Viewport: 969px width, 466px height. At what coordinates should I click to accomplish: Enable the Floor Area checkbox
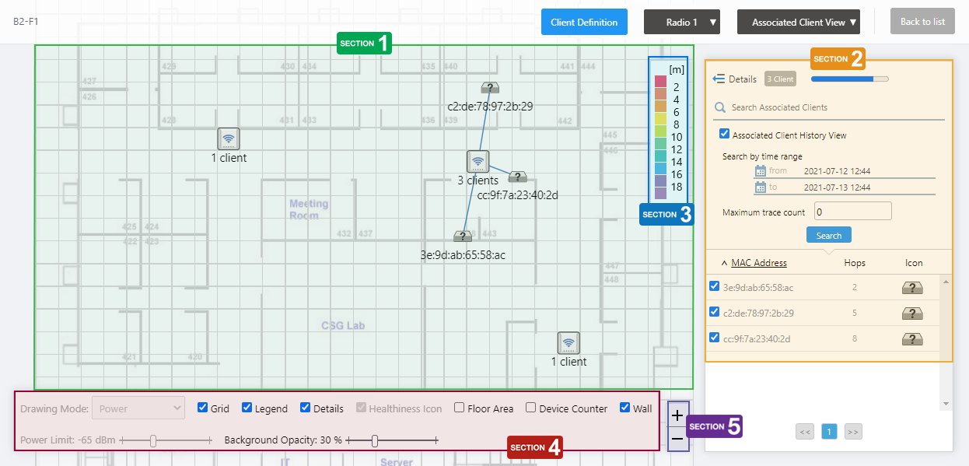[460, 408]
